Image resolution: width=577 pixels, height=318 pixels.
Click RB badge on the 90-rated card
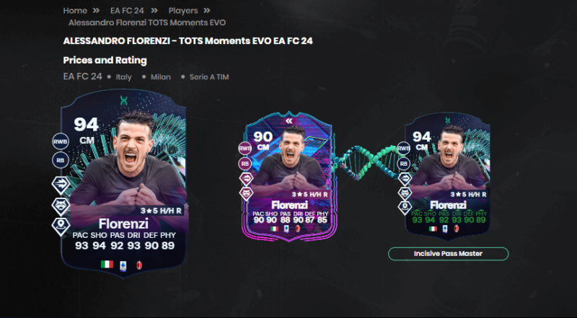click(x=245, y=163)
